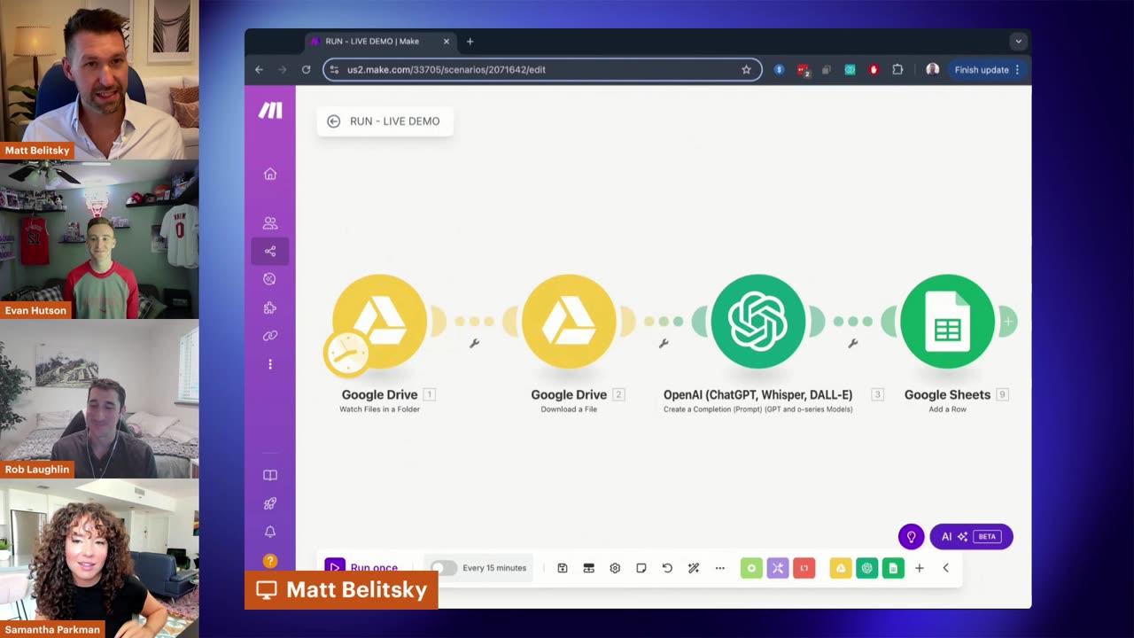The height and width of the screenshot is (638, 1134).
Task: Click yellow Google Drive favorite in toolbar
Action: point(841,568)
